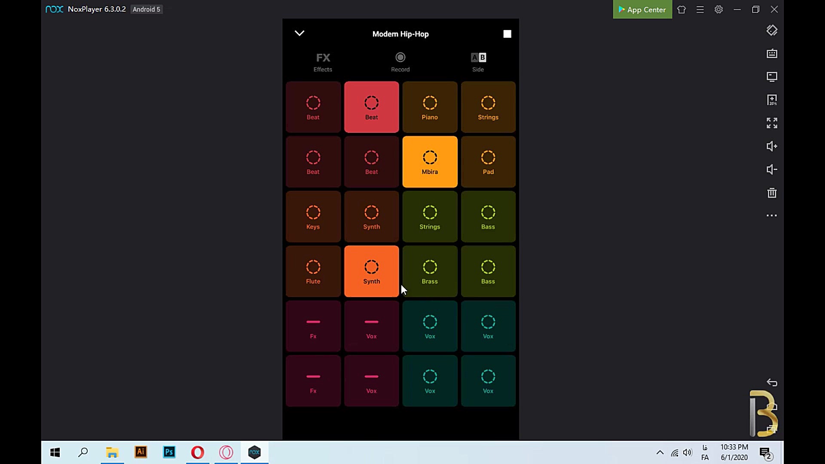The width and height of the screenshot is (825, 464).
Task: Open the App Center
Action: [x=642, y=9]
